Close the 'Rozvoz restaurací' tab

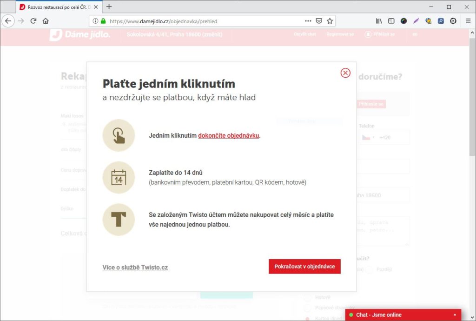point(96,7)
